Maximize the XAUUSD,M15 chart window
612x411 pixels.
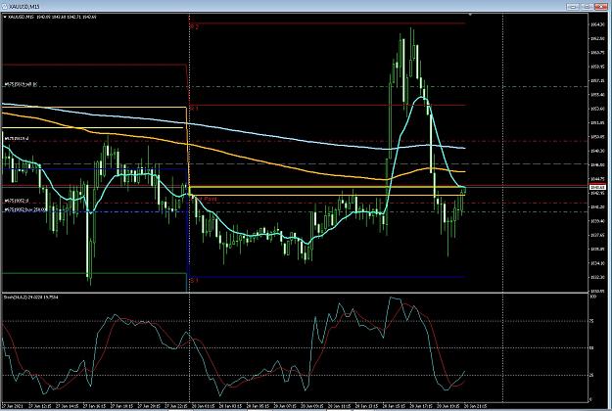point(587,6)
